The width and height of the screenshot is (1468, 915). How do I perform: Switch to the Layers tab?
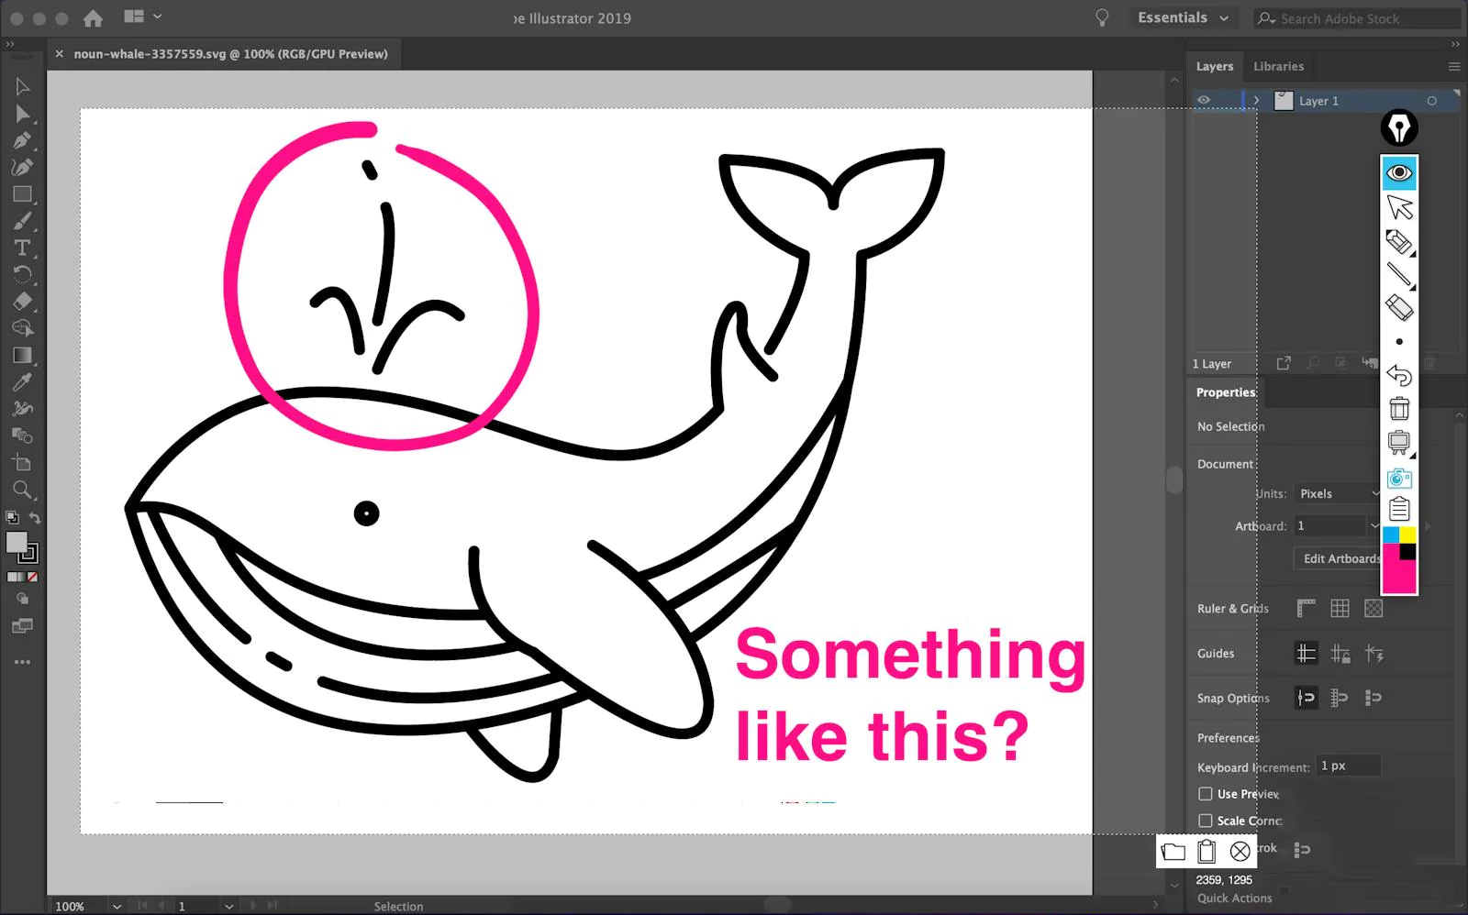point(1214,66)
